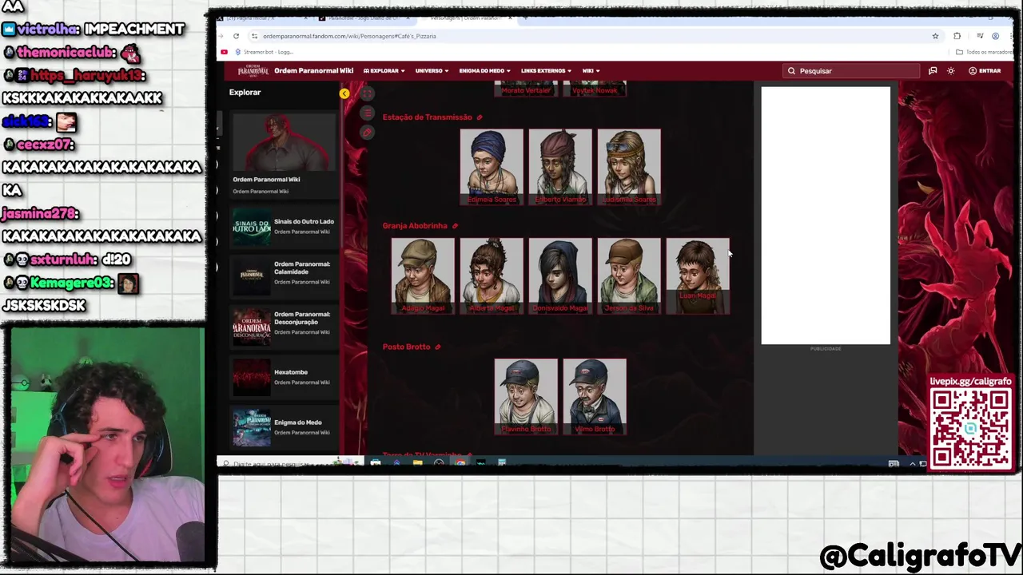Open the wiki discussions speech-bubble icon

point(932,70)
